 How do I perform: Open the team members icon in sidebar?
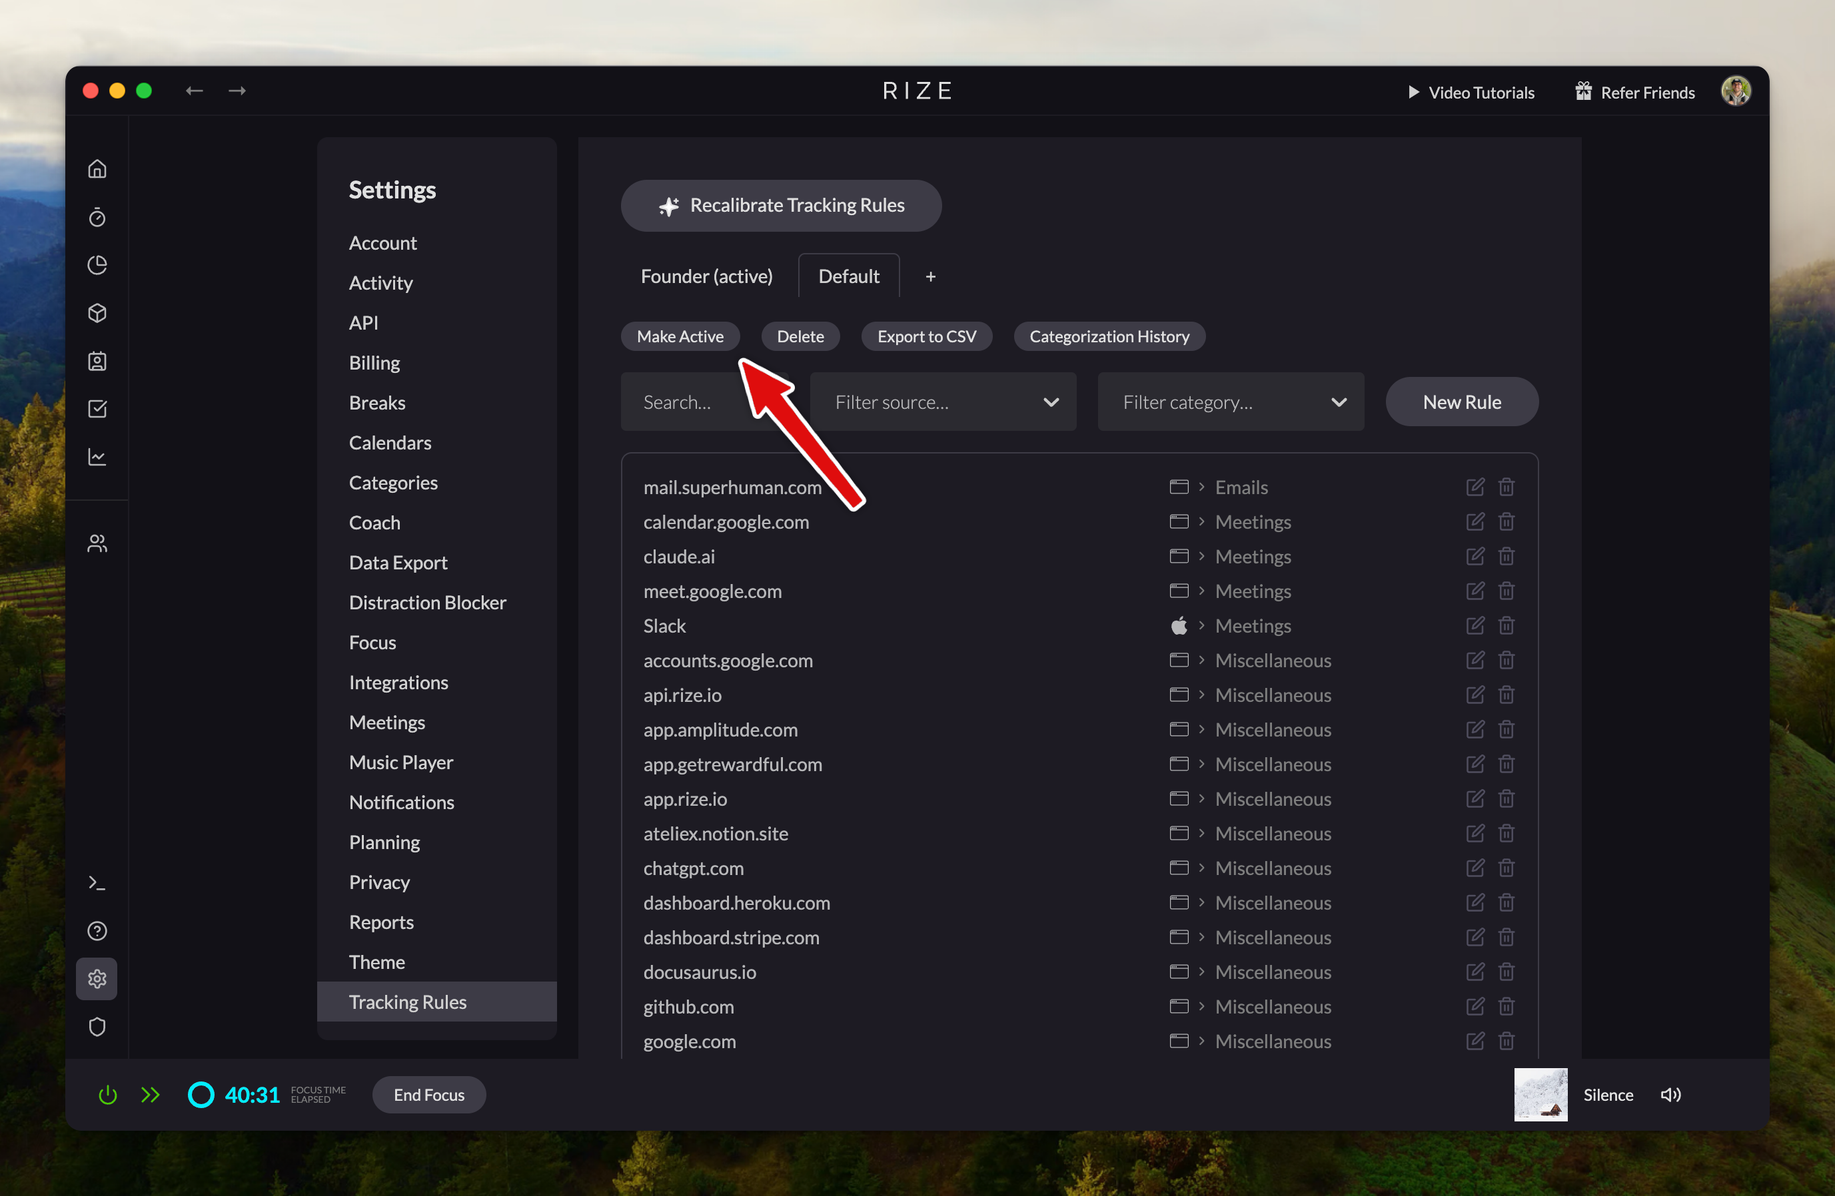point(97,543)
